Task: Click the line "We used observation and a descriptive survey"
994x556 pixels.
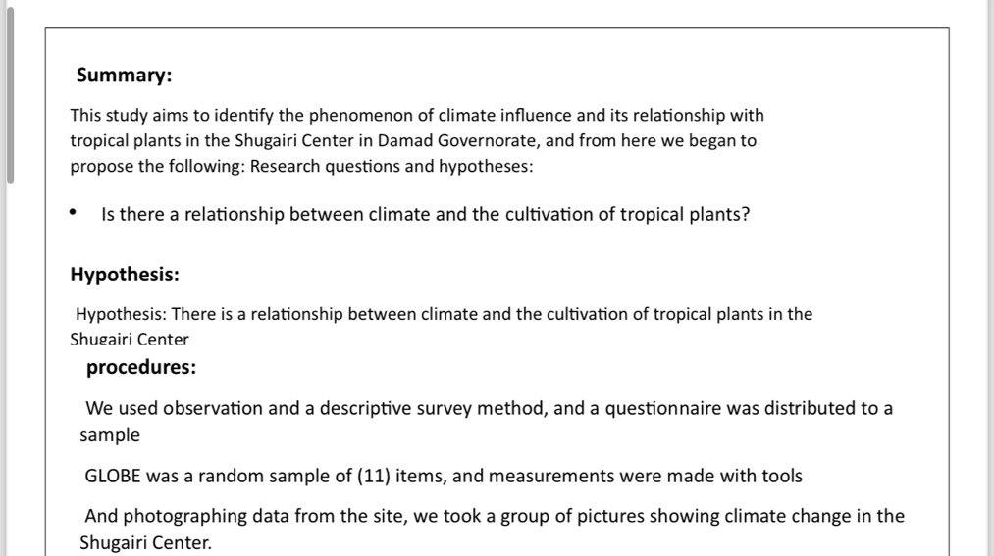Action: (x=489, y=408)
